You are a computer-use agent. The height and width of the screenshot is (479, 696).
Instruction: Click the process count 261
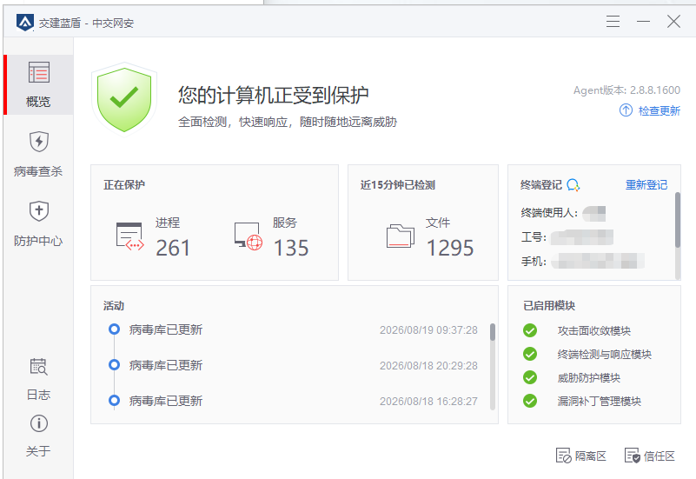pyautogui.click(x=173, y=248)
